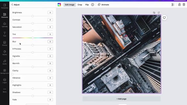Open the Logos sidebar tab
This screenshot has height=105, width=187.
[5, 81]
